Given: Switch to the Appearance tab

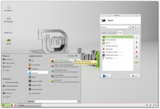Looking at the screenshot, I should pyautogui.click(x=112, y=33).
